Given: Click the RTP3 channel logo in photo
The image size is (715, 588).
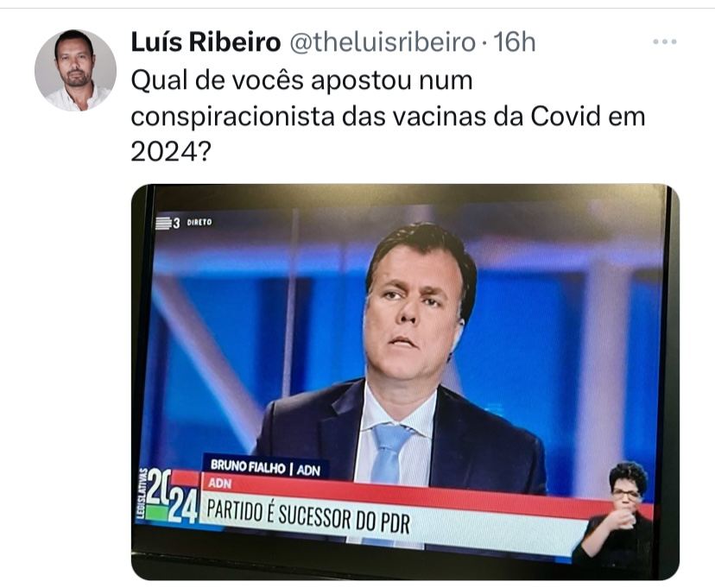Looking at the screenshot, I should 168,223.
